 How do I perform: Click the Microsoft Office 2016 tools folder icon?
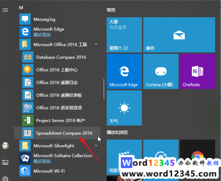pos(25,44)
